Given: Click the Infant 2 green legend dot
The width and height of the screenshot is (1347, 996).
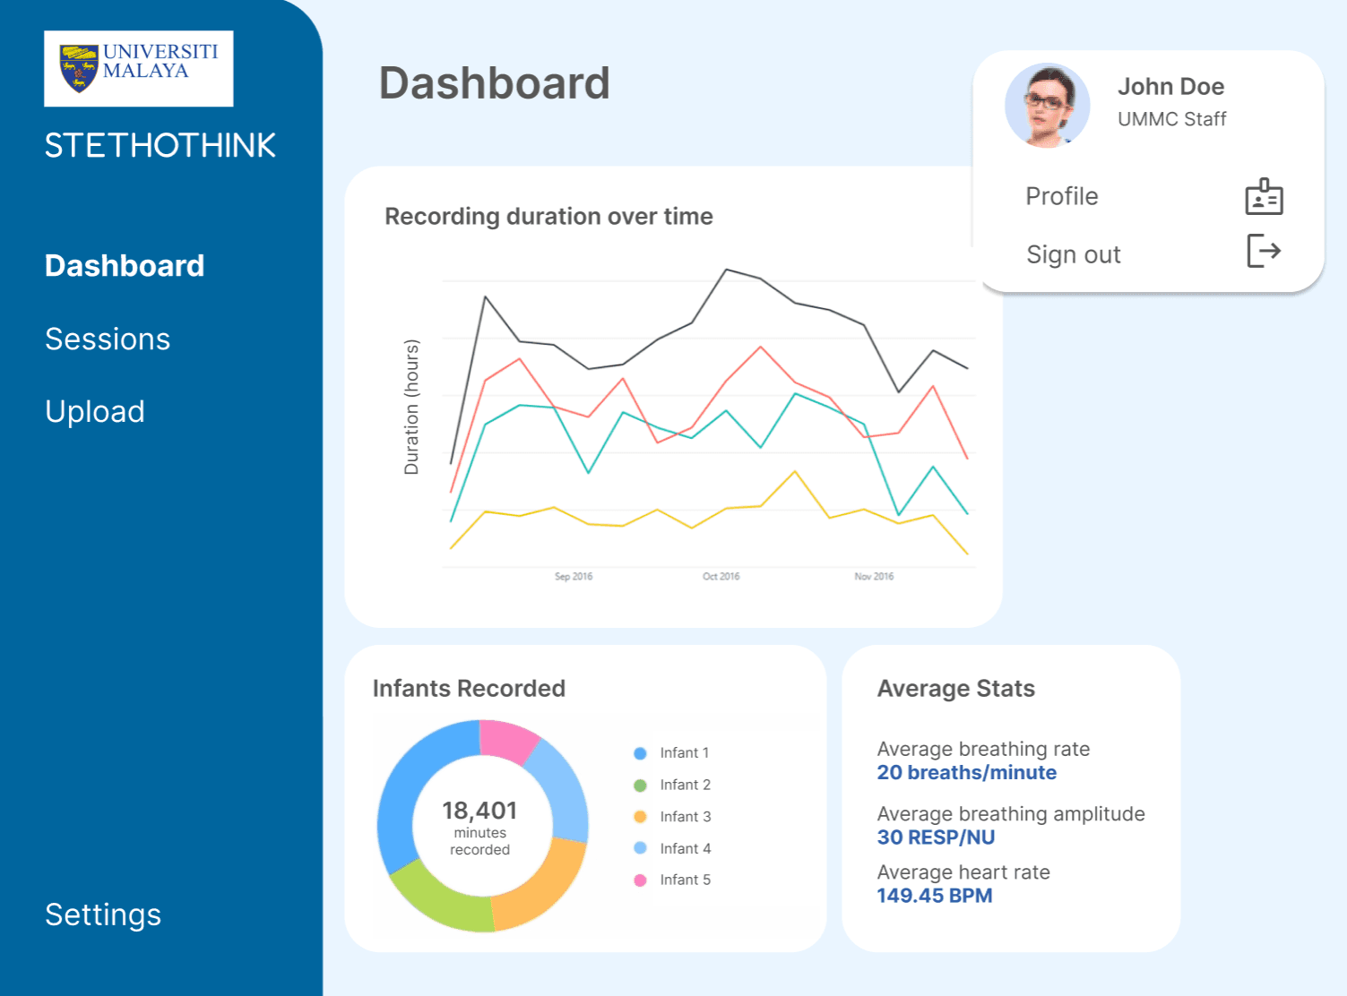Looking at the screenshot, I should click(640, 786).
